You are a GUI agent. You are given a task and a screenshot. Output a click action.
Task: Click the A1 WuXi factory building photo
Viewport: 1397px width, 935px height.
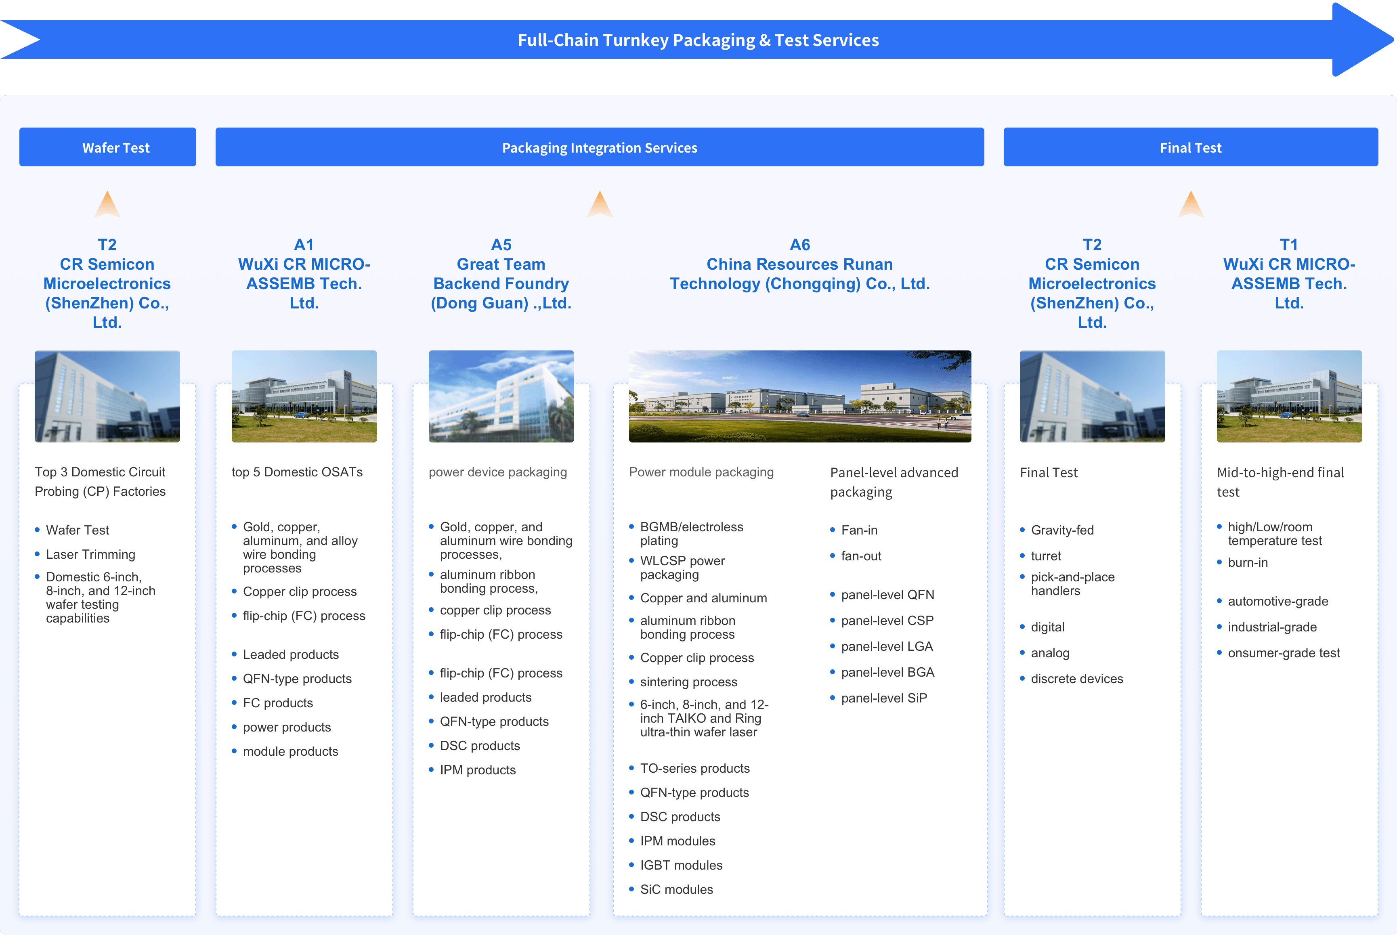tap(304, 396)
